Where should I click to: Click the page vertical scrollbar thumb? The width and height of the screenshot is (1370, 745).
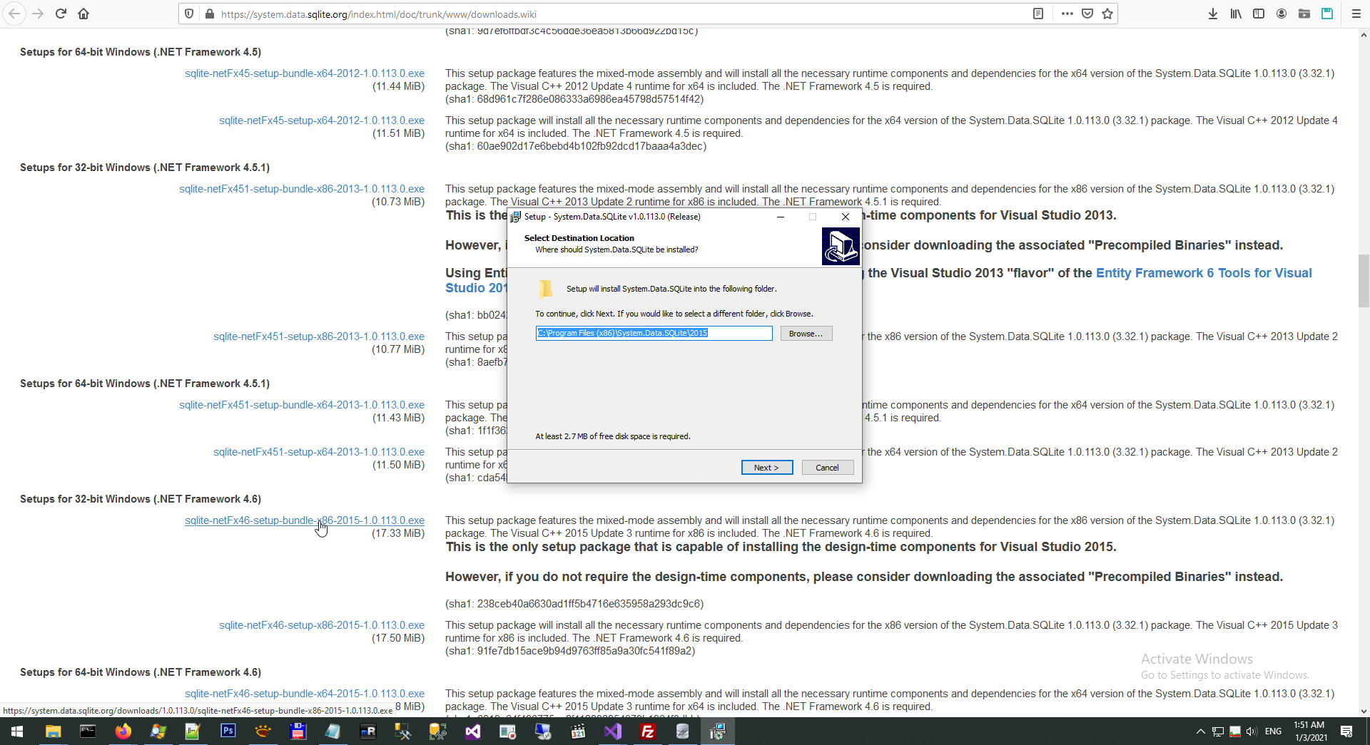pos(1364,280)
